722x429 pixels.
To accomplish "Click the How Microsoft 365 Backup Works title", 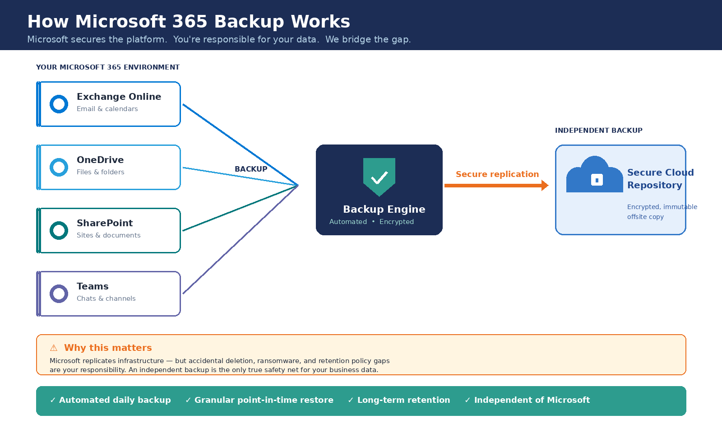I will [189, 22].
